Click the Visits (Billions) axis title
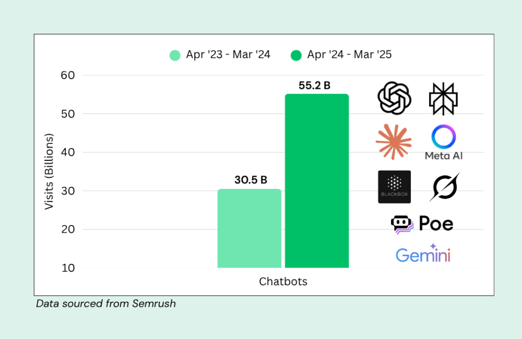522x339 pixels. 49,172
